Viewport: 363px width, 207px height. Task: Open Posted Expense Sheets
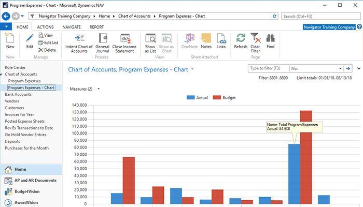pyautogui.click(x=25, y=121)
